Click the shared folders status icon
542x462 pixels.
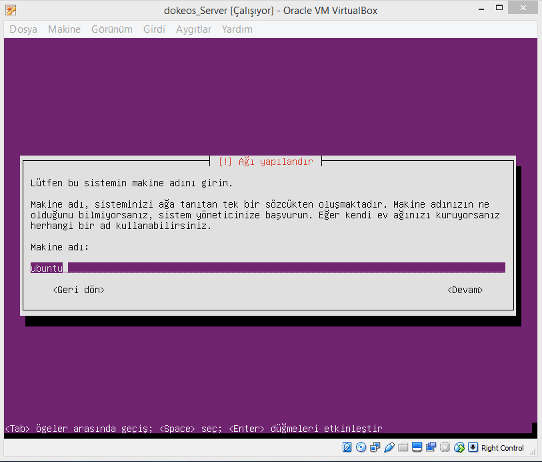click(x=403, y=447)
